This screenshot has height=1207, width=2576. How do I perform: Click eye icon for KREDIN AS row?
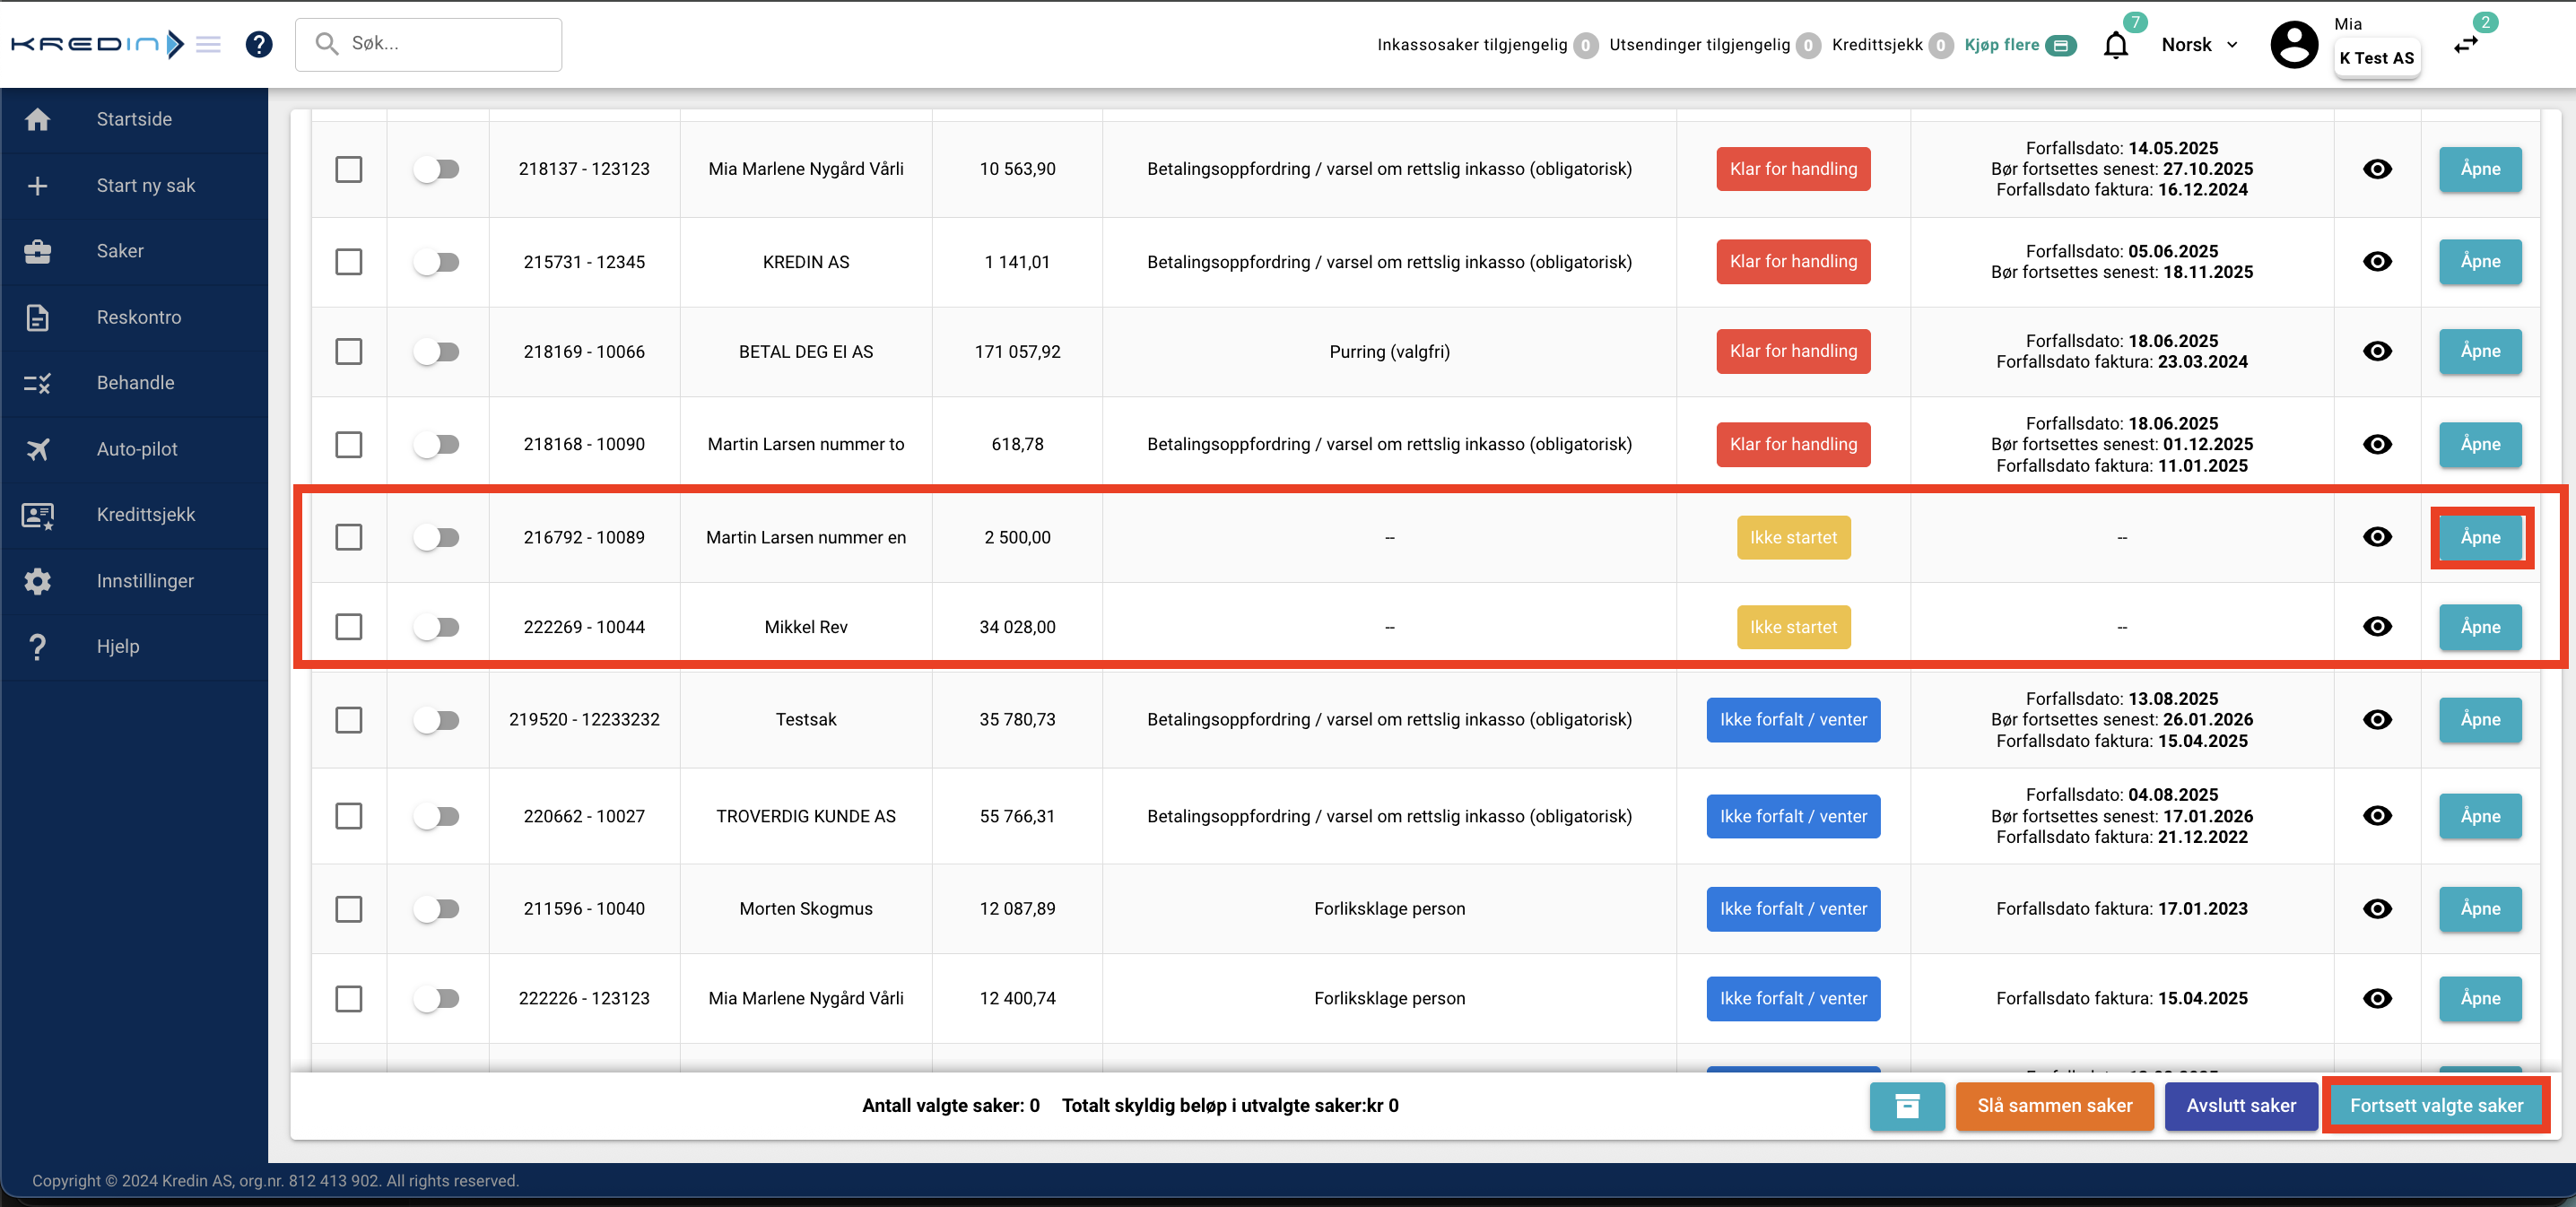coord(2377,261)
